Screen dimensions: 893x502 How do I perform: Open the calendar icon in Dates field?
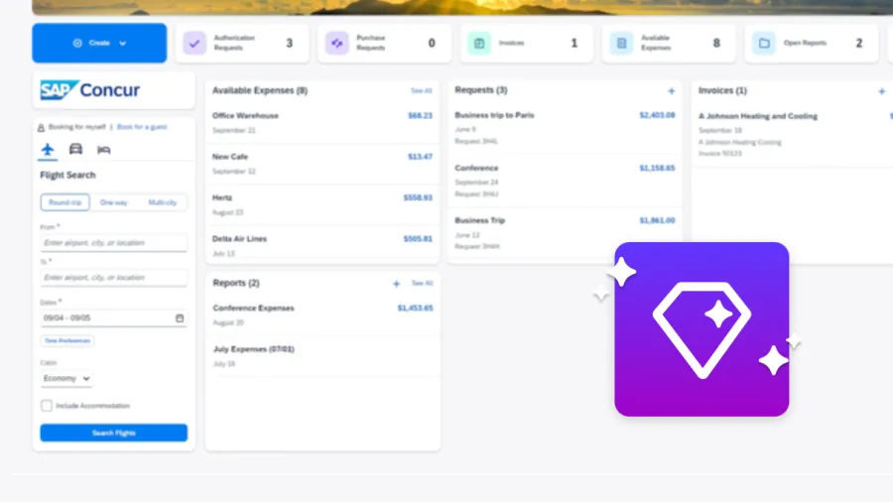point(180,318)
